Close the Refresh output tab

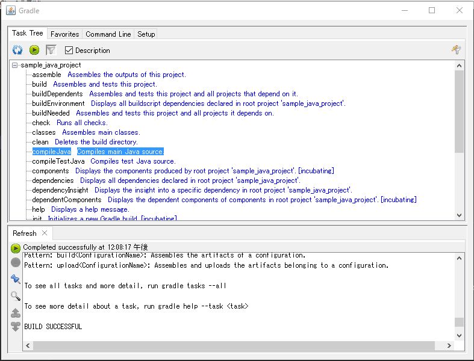45,233
